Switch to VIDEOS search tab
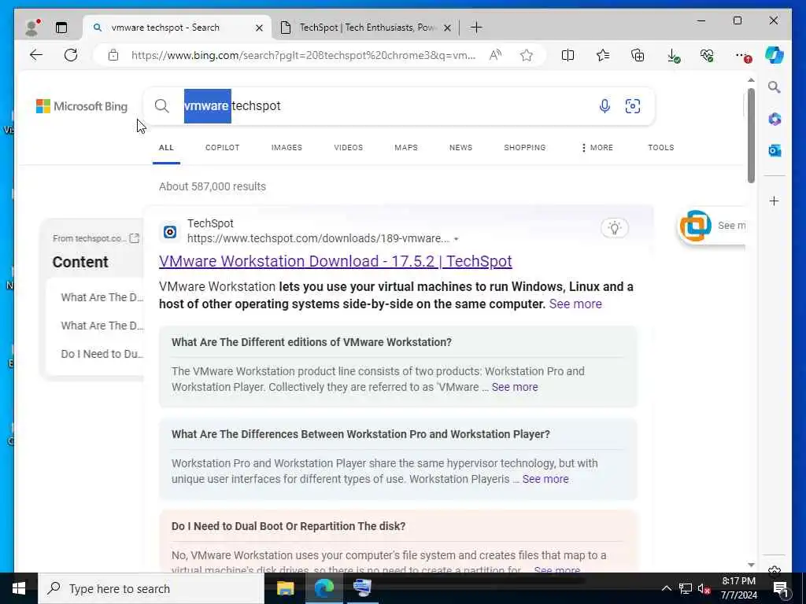Screen dimensions: 806x604 coord(348,147)
